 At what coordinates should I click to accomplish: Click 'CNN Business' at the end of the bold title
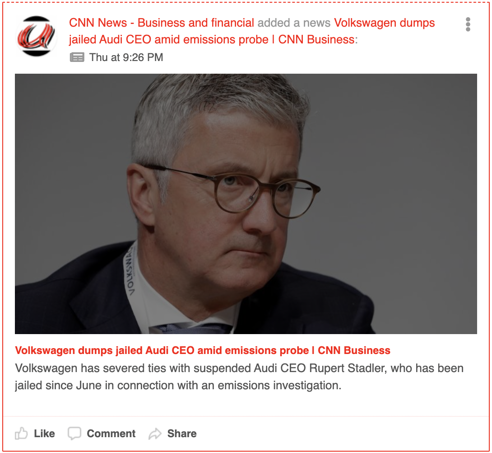click(x=354, y=350)
